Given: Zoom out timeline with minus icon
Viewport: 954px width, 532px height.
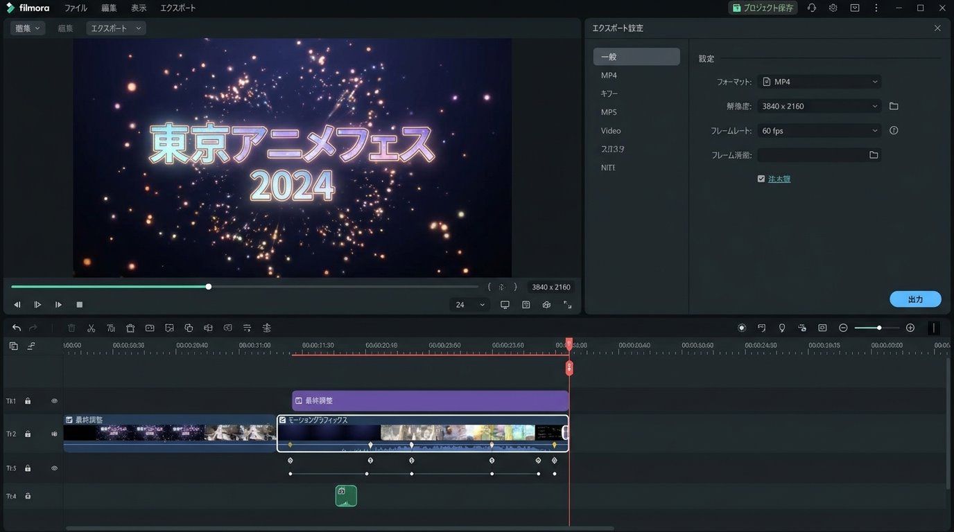Looking at the screenshot, I should tap(843, 328).
